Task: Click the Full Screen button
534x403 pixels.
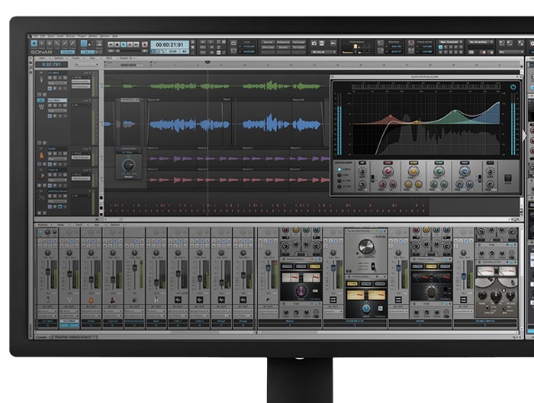Action: pos(299,42)
